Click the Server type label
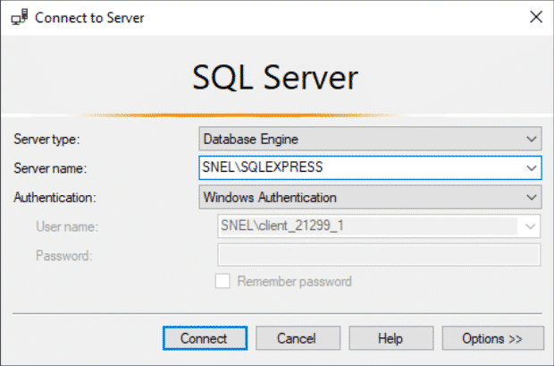 [47, 139]
